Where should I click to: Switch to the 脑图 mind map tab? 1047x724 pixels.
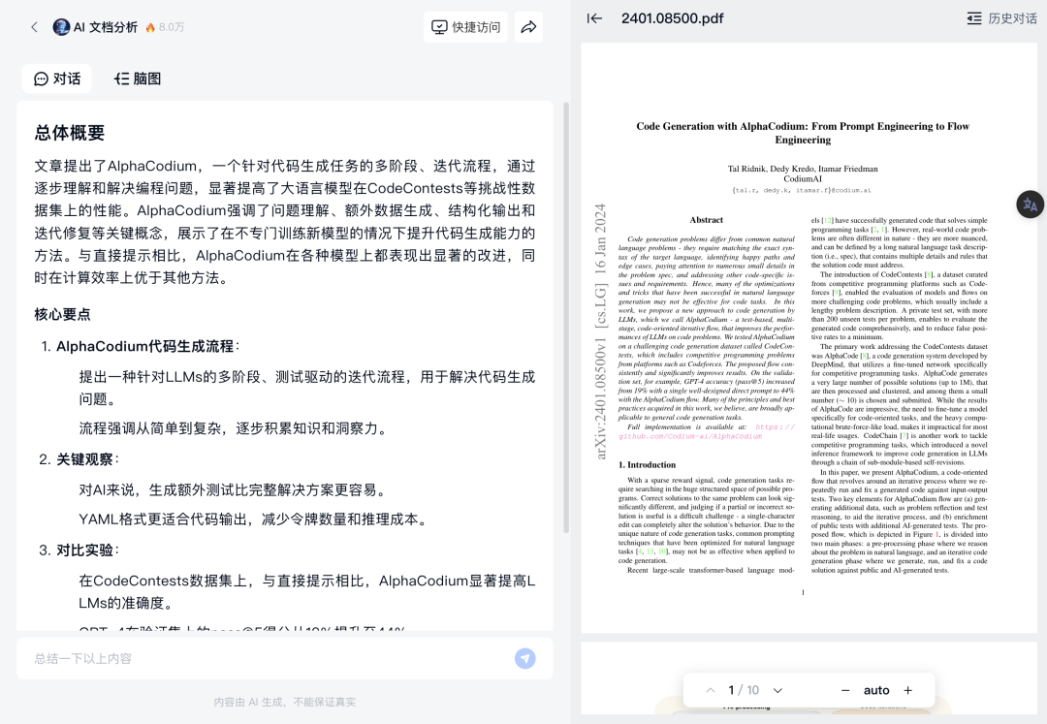(138, 79)
